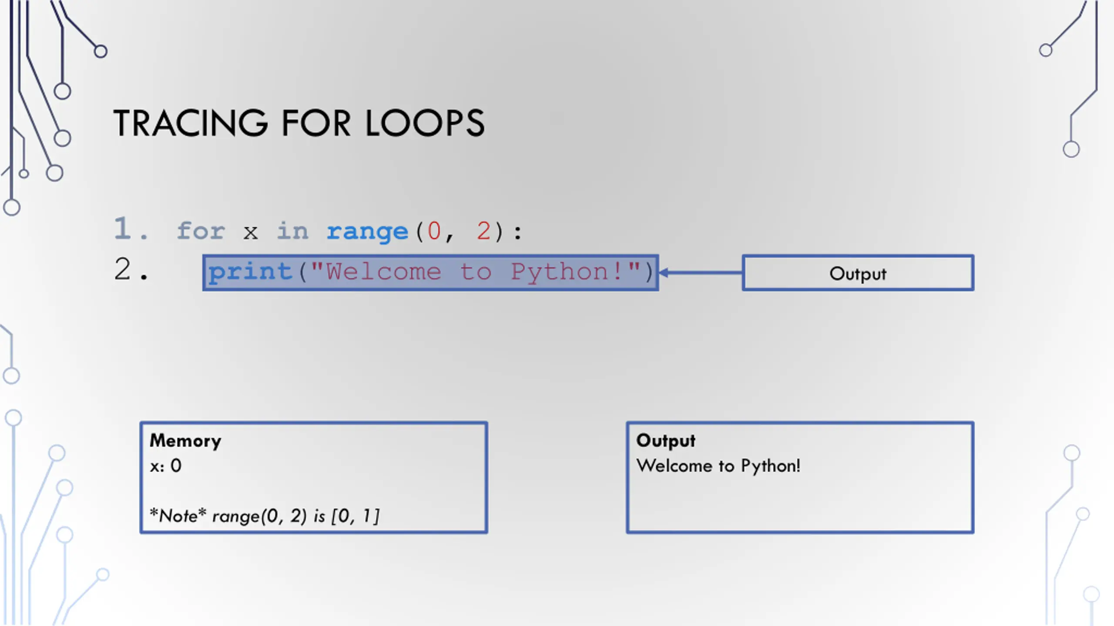
Task: Click the variable x in the for loop
Action: (x=250, y=233)
